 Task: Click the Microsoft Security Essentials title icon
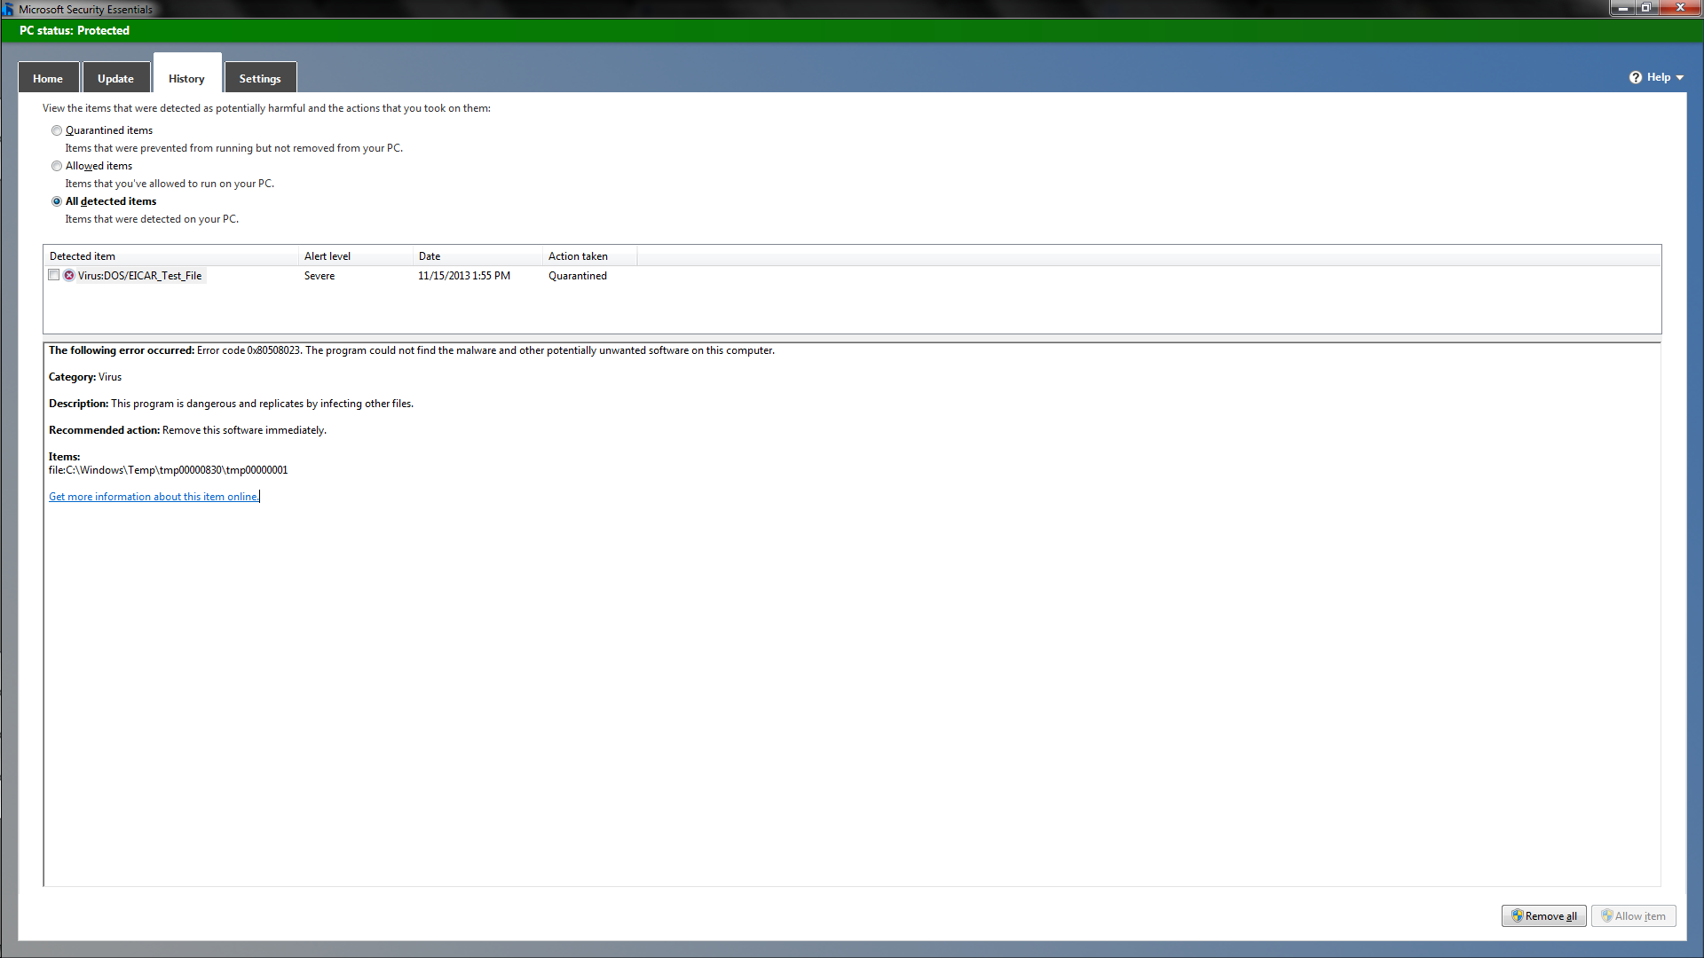click(x=8, y=9)
